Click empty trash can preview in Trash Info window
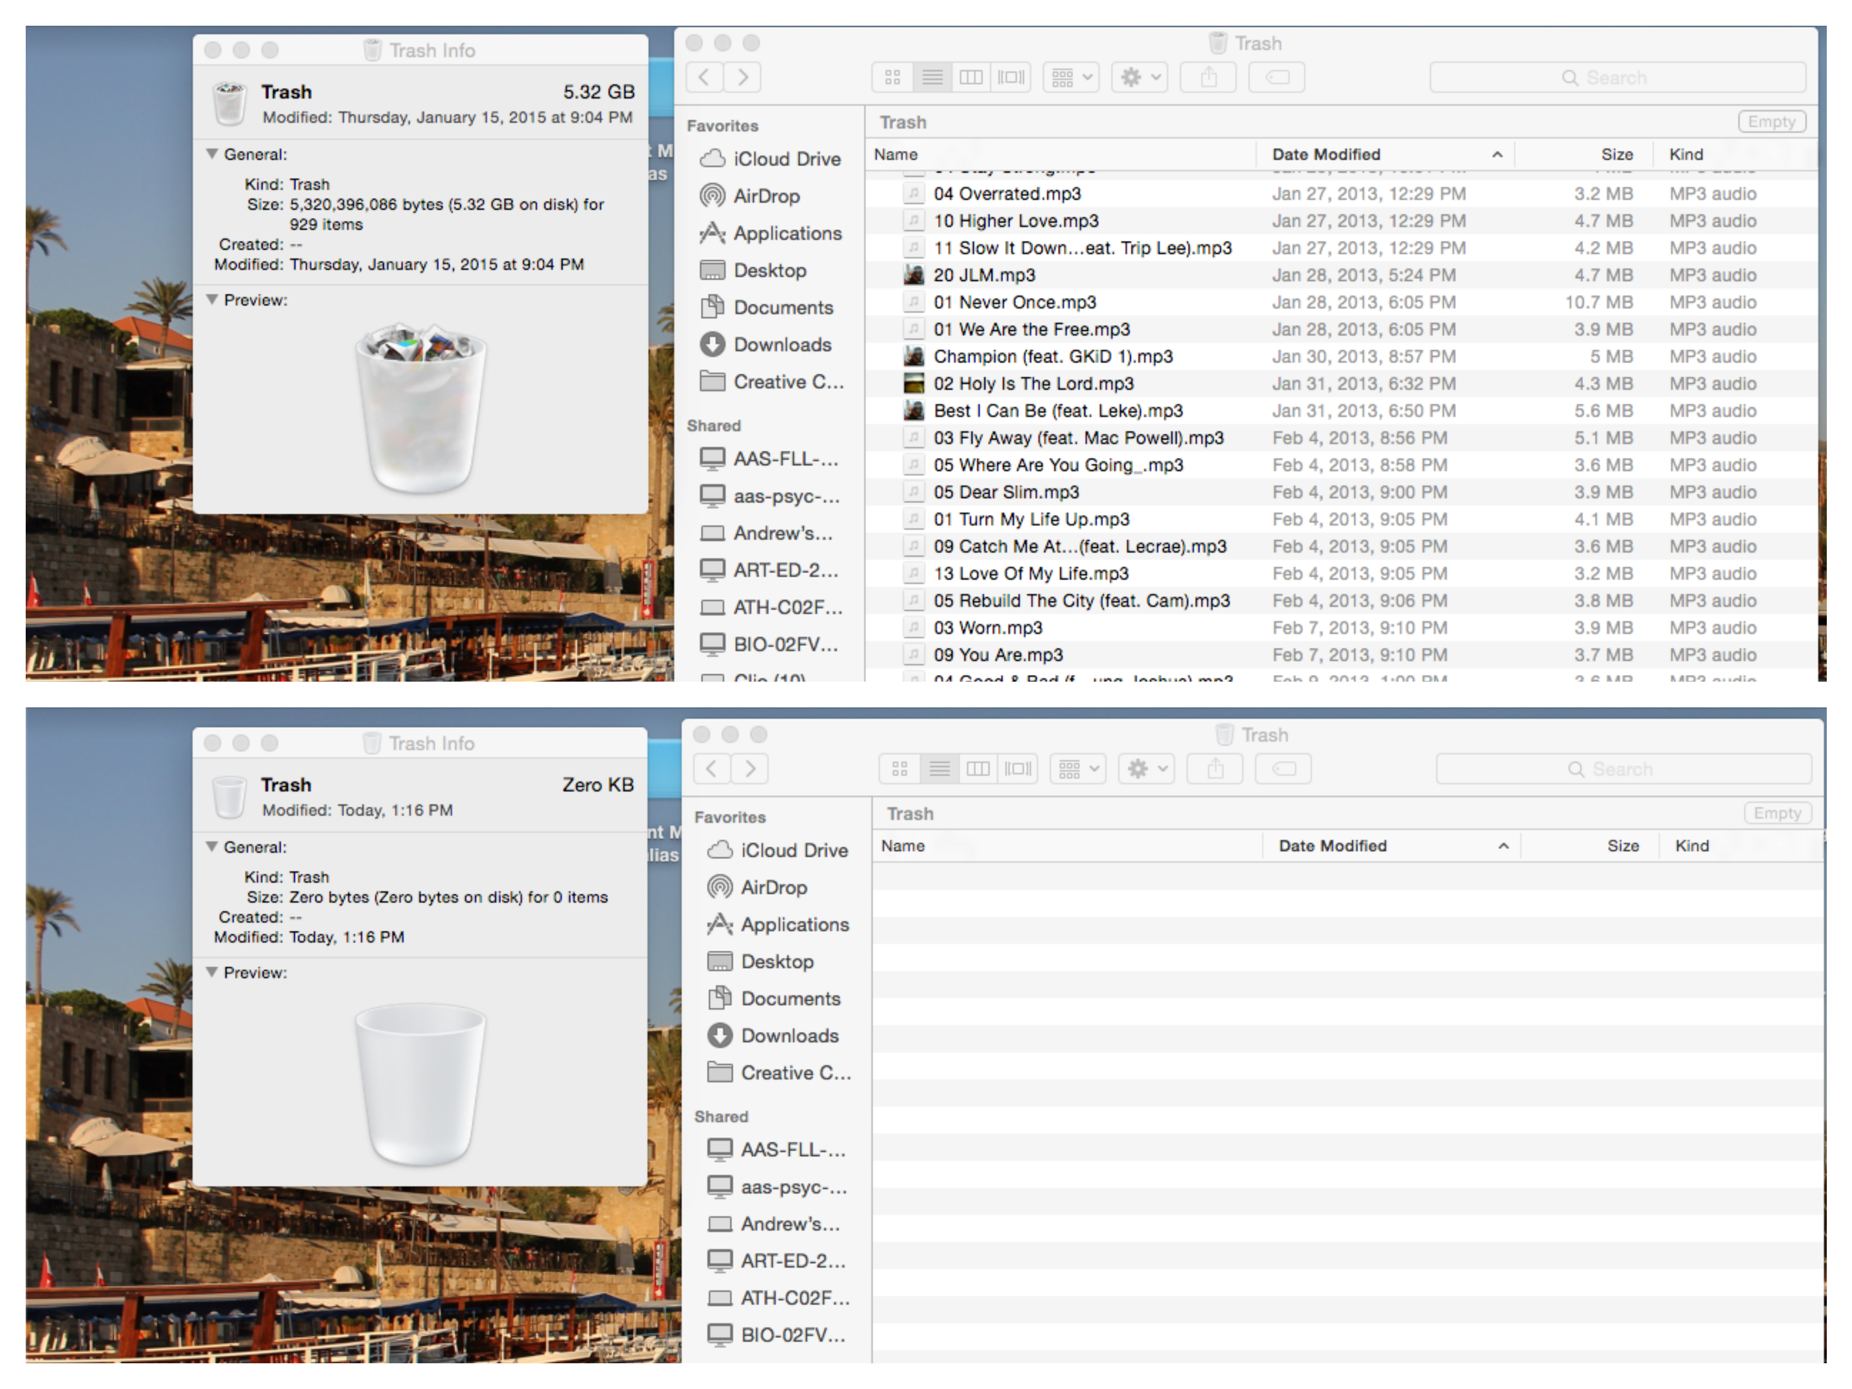This screenshot has height=1389, width=1852. 420,1084
